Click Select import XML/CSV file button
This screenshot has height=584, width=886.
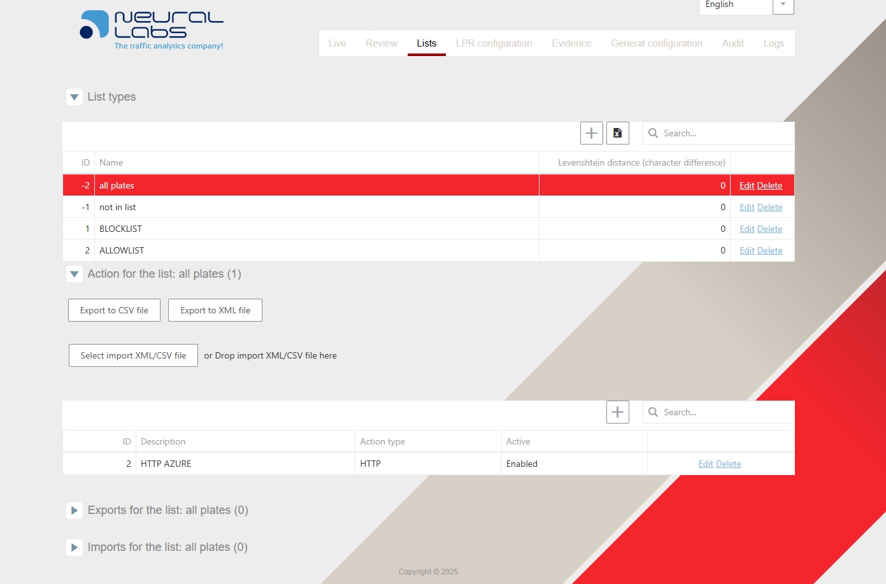(133, 355)
